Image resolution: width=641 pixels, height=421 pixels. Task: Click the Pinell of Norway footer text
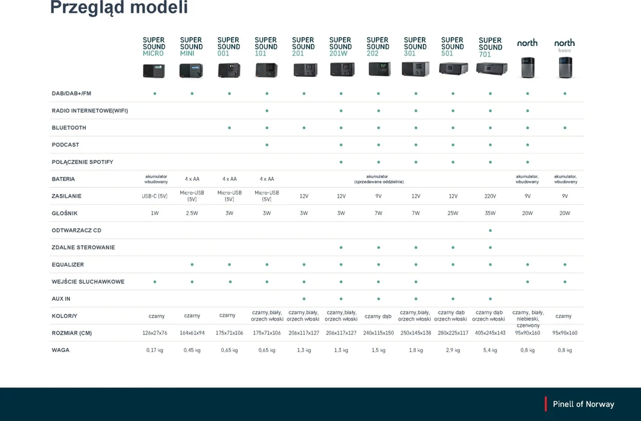[x=583, y=404]
